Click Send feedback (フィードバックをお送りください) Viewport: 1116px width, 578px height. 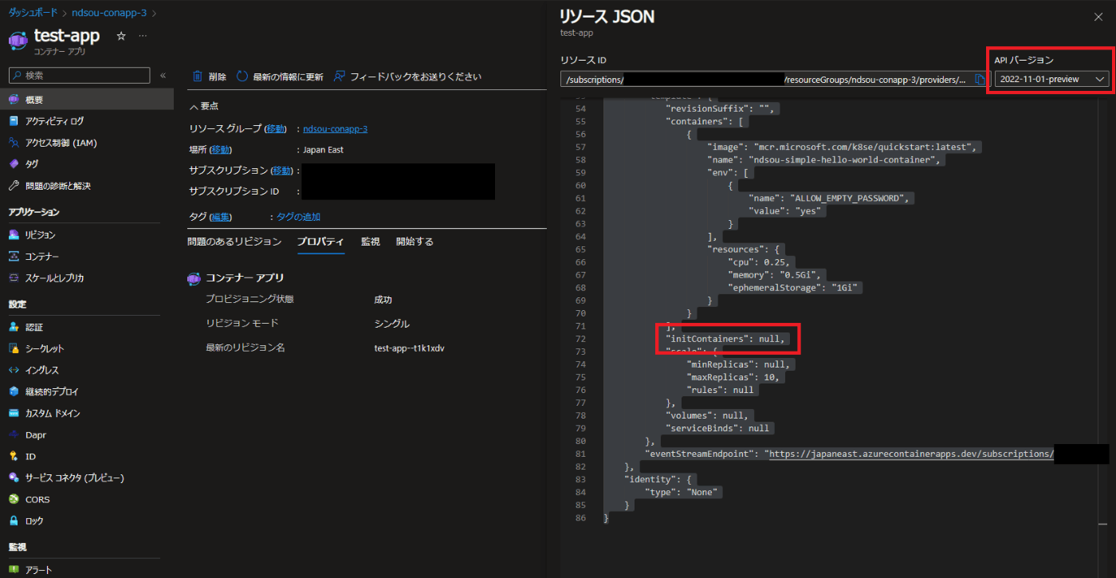tap(407, 77)
